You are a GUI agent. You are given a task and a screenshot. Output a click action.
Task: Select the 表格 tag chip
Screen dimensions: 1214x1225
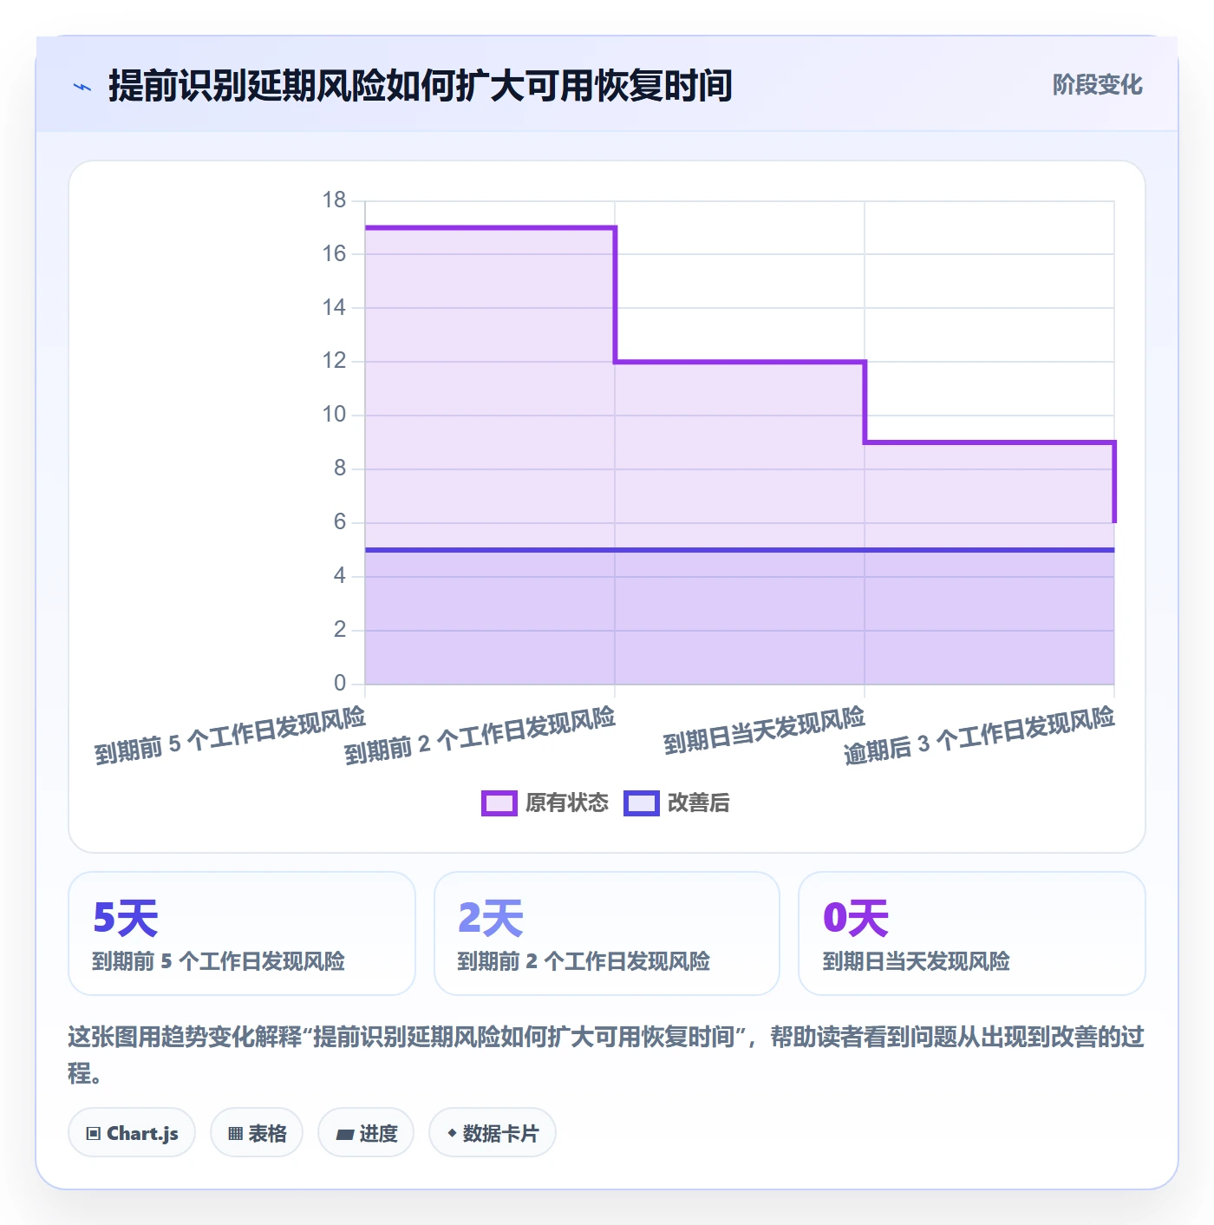(257, 1133)
